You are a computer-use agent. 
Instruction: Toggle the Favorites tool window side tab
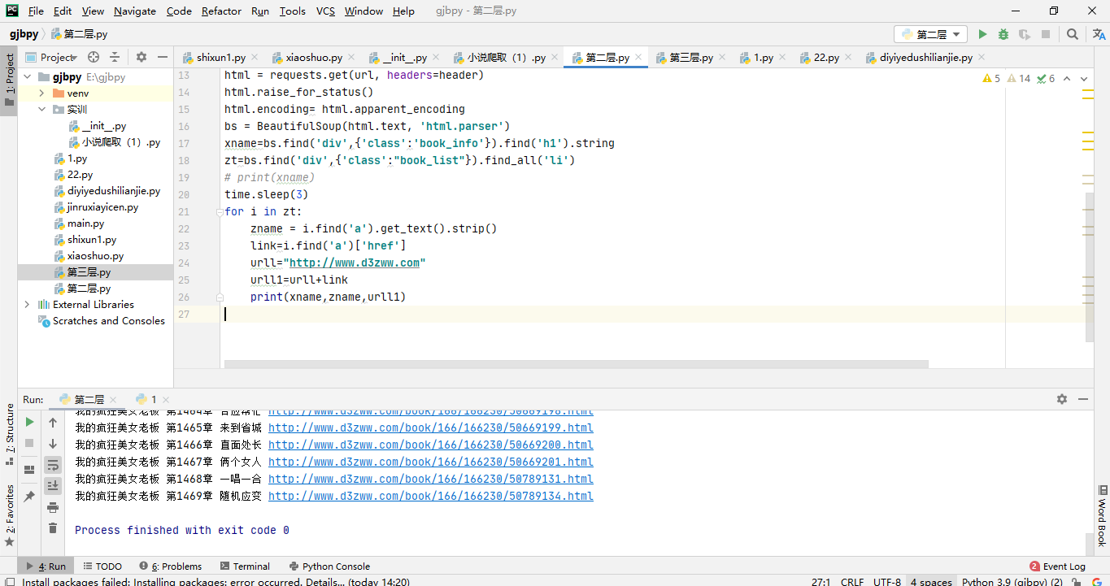point(9,516)
